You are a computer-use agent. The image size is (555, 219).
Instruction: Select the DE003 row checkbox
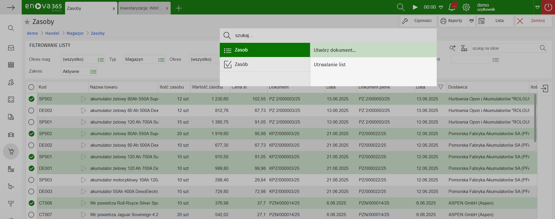tap(31, 192)
